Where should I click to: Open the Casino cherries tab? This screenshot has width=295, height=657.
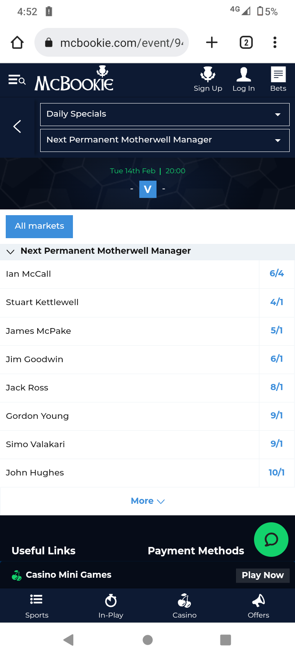(x=184, y=601)
